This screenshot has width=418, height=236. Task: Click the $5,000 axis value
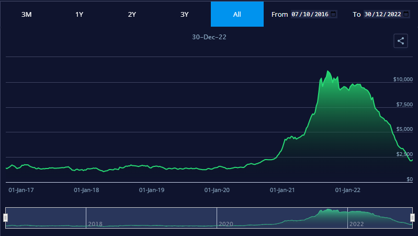click(404, 129)
